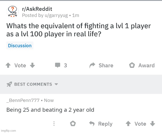
Task: Click the Share arrow icon
Action: pos(92,65)
